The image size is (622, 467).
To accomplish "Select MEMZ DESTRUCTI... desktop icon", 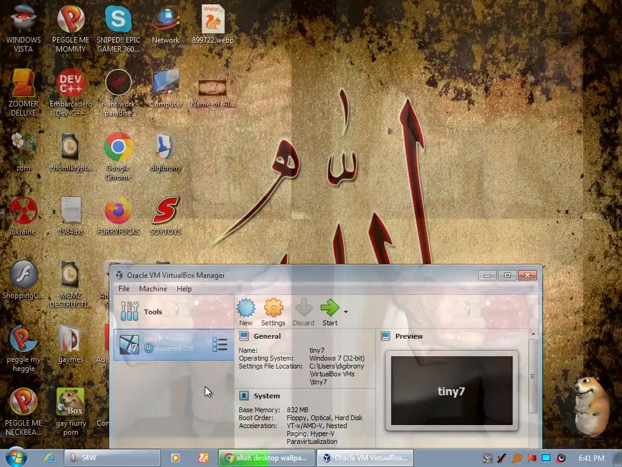I will pyautogui.click(x=70, y=285).
